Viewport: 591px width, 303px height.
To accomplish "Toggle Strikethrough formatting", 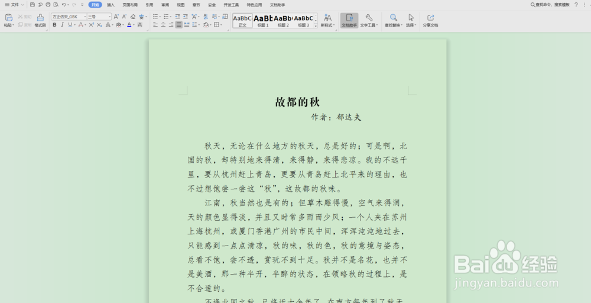I will (80, 24).
